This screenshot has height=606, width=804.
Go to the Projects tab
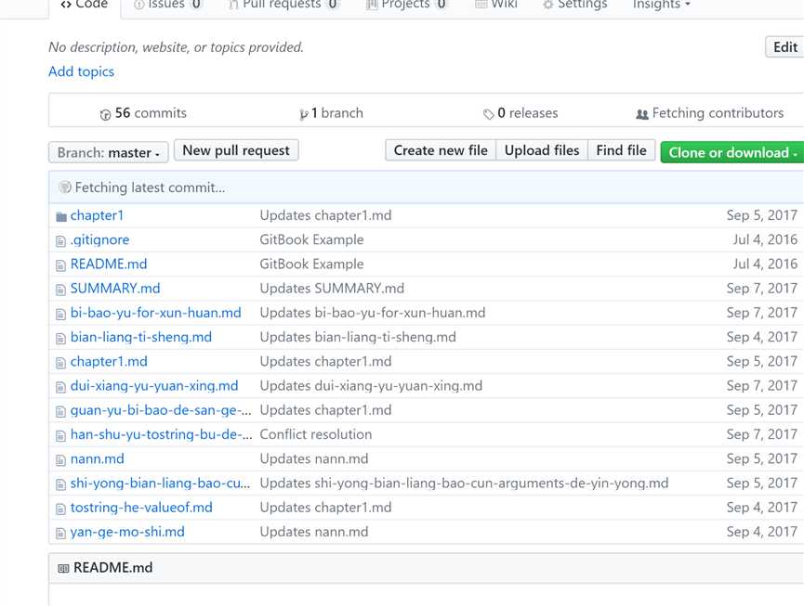(406, 4)
